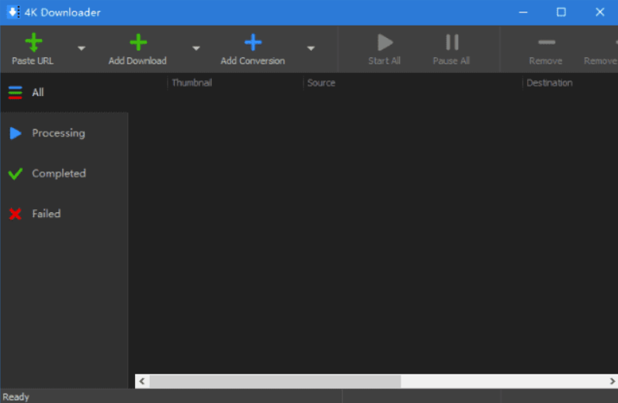This screenshot has height=403, width=618.
Task: Expand the Paste URL dropdown arrow
Action: pos(82,48)
